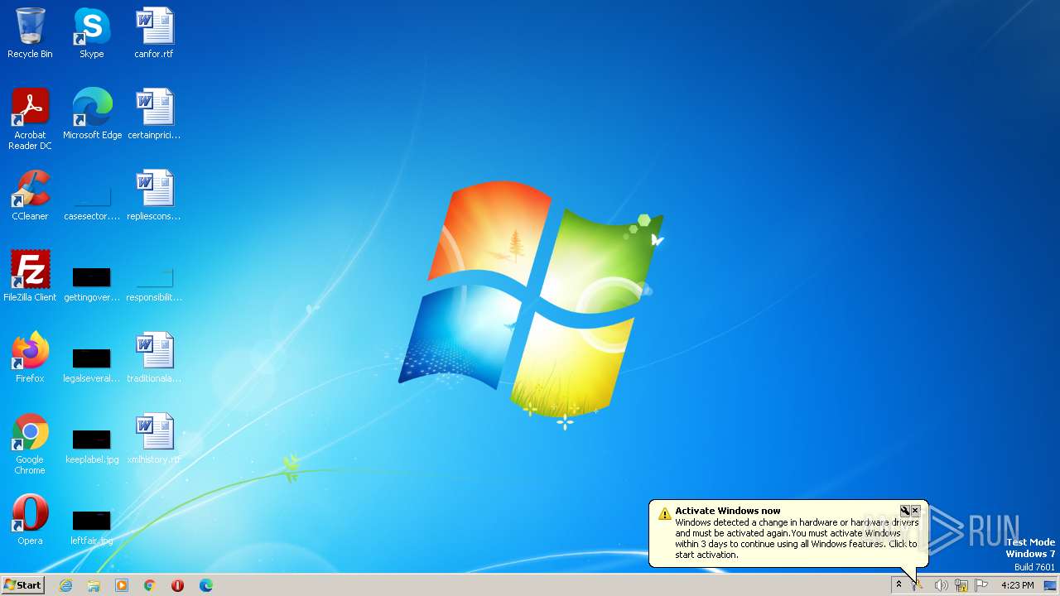This screenshot has height=596, width=1060.
Task: Open Opera from the taskbar
Action: point(178,585)
